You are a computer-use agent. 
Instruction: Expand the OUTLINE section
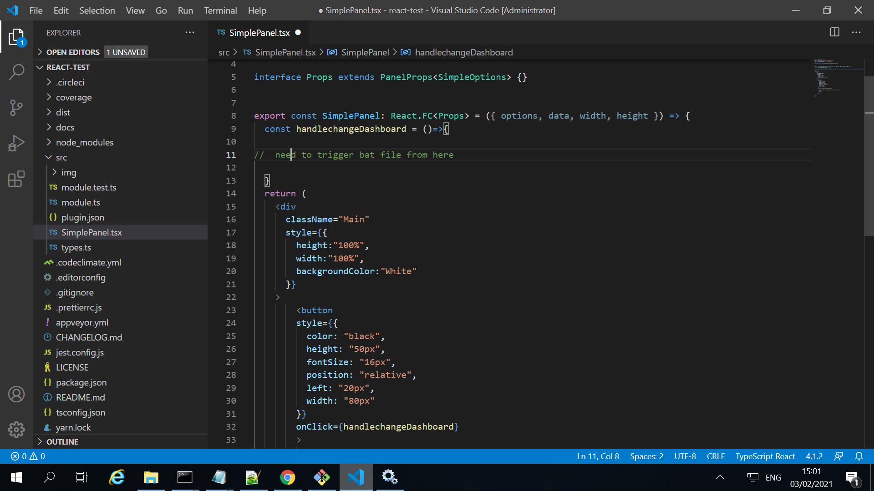(x=62, y=442)
